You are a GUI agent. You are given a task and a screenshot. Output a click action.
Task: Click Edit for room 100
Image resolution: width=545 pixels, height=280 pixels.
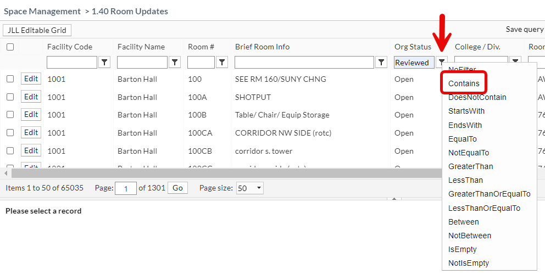coord(31,79)
